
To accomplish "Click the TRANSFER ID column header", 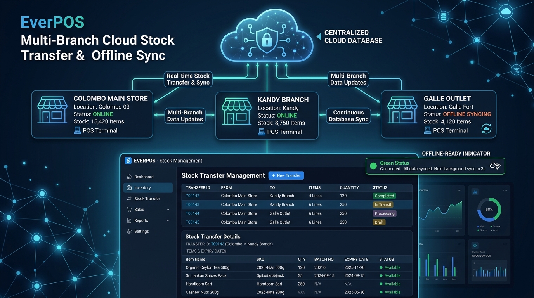I will pyautogui.click(x=198, y=187).
